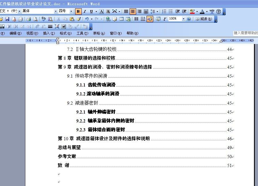The height and width of the screenshot is (186, 258).
Task: Click the enclosed characters icon
Action: [x=219, y=11]
